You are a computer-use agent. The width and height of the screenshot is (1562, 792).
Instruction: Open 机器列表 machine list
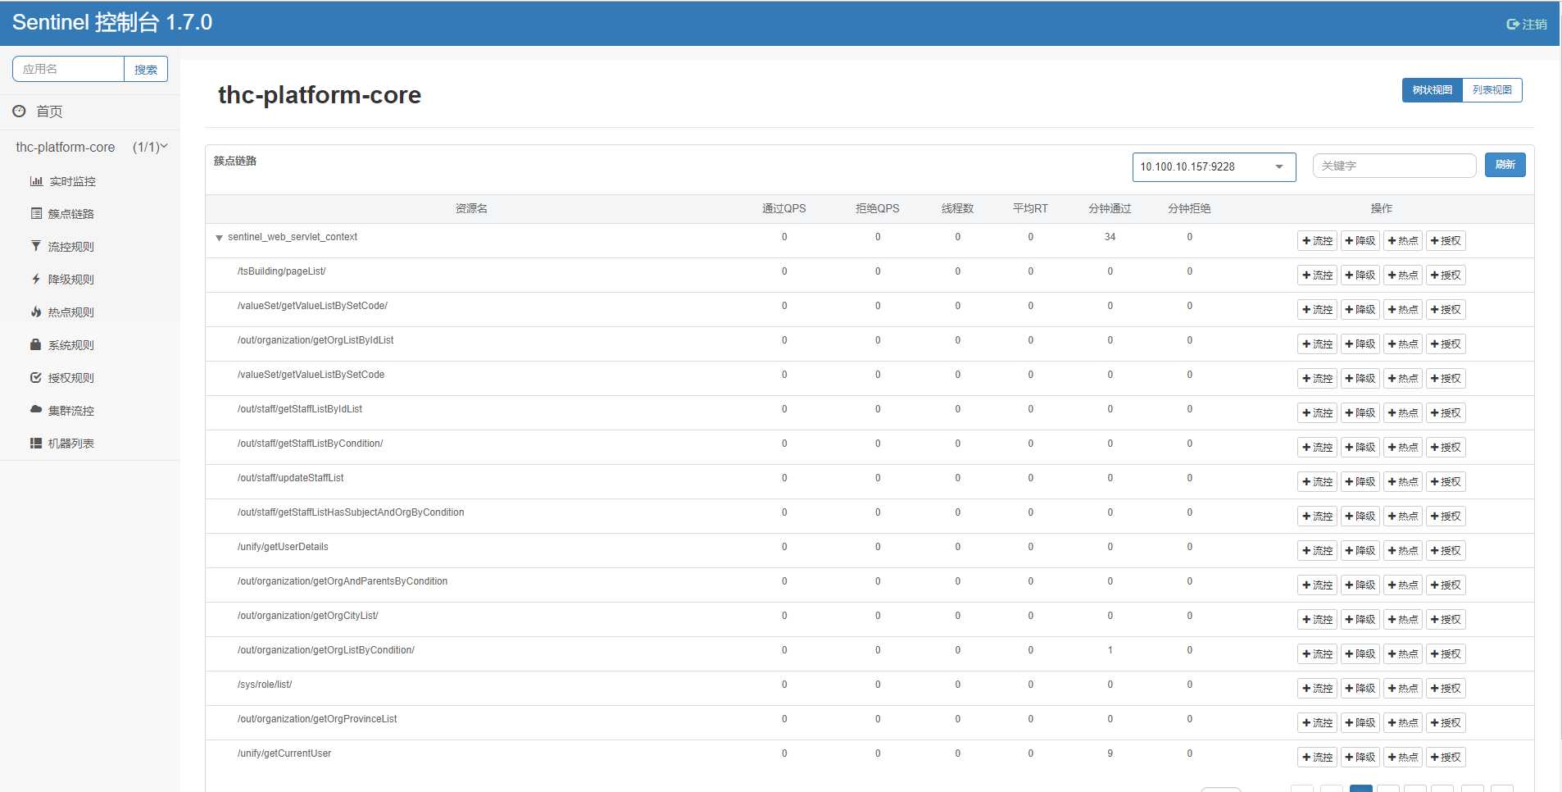[62, 444]
